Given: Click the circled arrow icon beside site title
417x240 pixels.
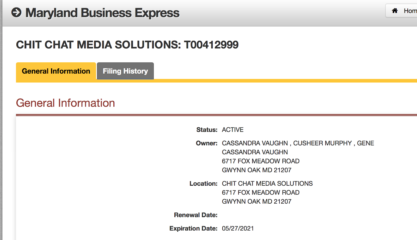Looking at the screenshot, I should 16,12.
